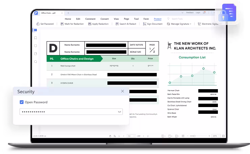Close the Office Chairs .pdf tab
The image size is (250, 154).
coord(62,13)
